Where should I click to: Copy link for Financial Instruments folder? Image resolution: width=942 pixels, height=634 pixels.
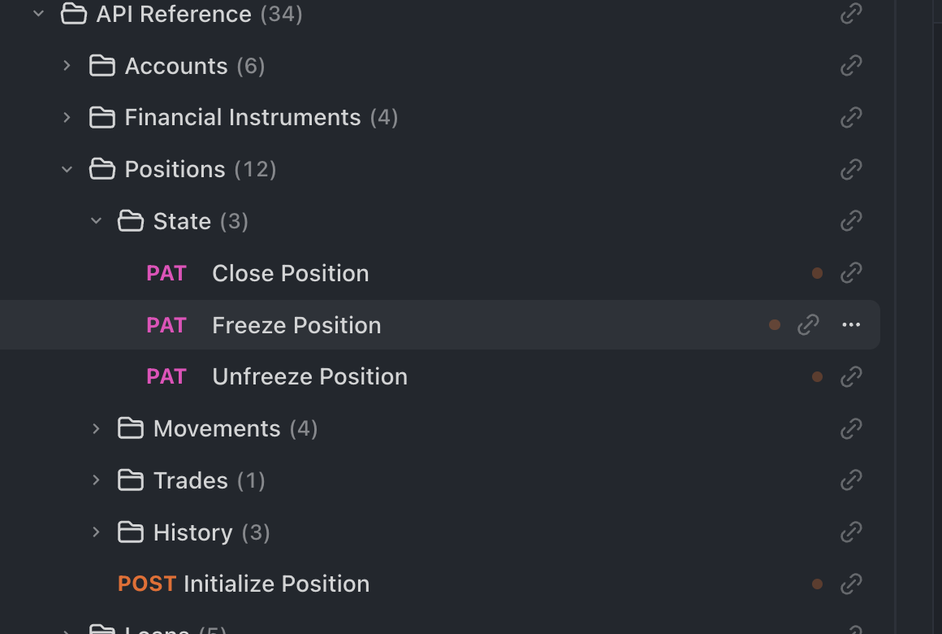(850, 118)
